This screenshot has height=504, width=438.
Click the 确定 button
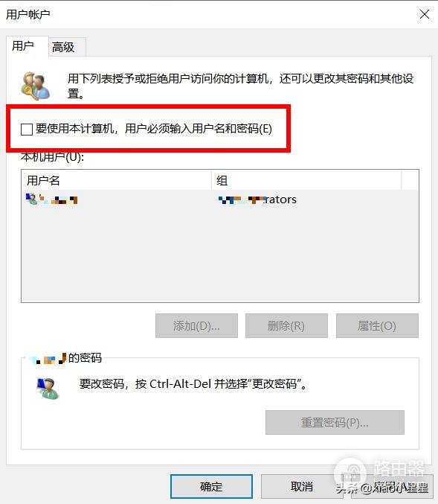[211, 486]
